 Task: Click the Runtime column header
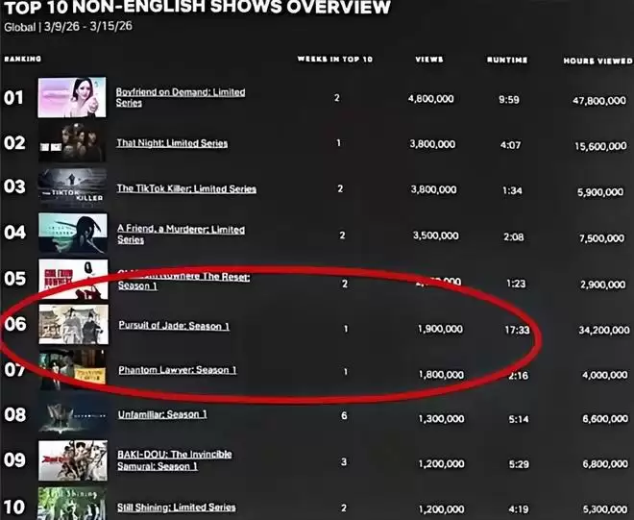(x=506, y=60)
